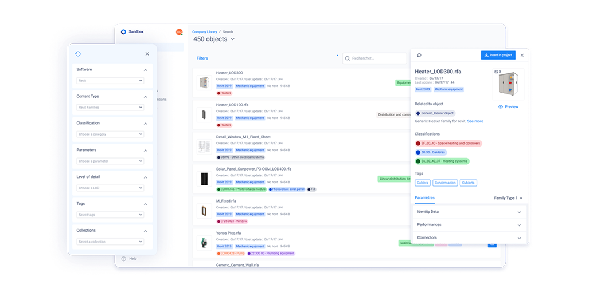The height and width of the screenshot is (289, 601).
Task: Collapse the Level of detail filter section
Action: point(145,177)
